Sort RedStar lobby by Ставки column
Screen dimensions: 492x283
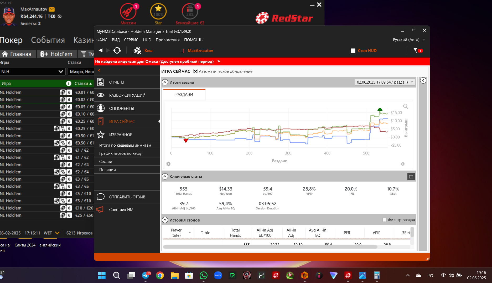click(x=83, y=83)
